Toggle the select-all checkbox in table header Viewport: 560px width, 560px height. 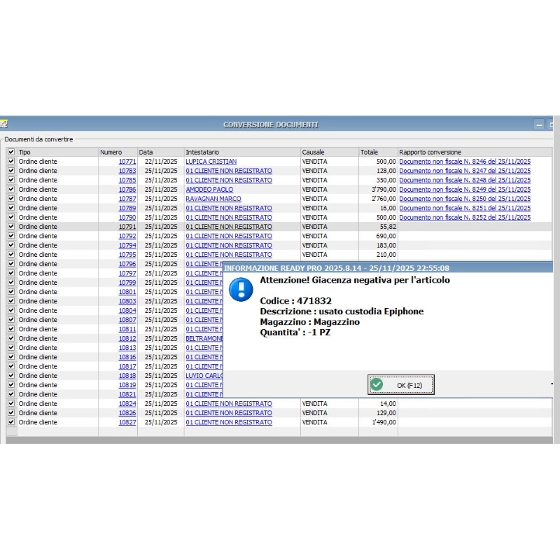click(11, 152)
